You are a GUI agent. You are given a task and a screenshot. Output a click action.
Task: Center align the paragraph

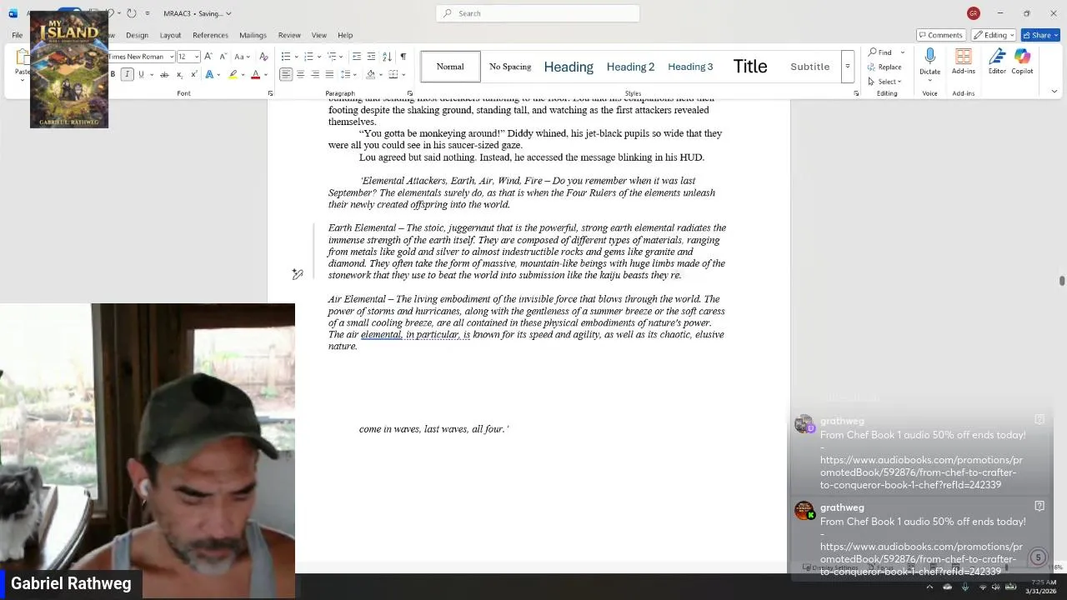point(300,75)
